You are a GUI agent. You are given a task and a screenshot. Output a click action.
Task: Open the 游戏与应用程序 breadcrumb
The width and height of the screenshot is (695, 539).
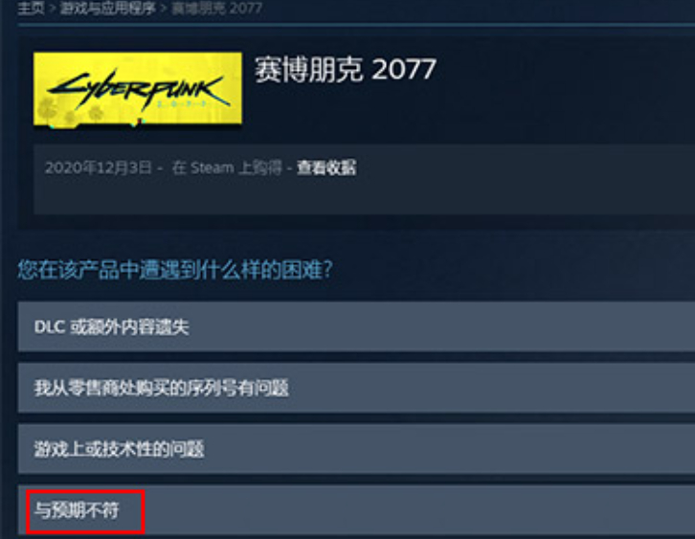[107, 8]
